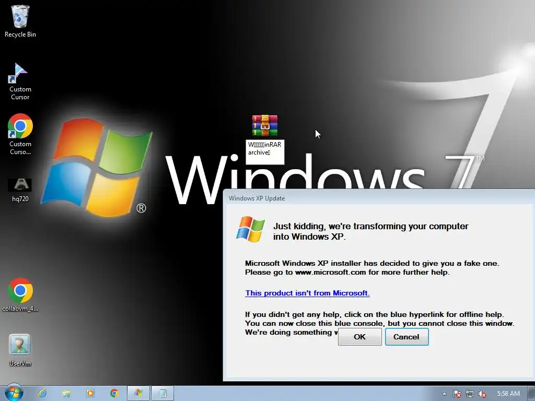The image size is (535, 401).
Task: Click the Windows flag logo in the dialog
Action: tap(250, 229)
